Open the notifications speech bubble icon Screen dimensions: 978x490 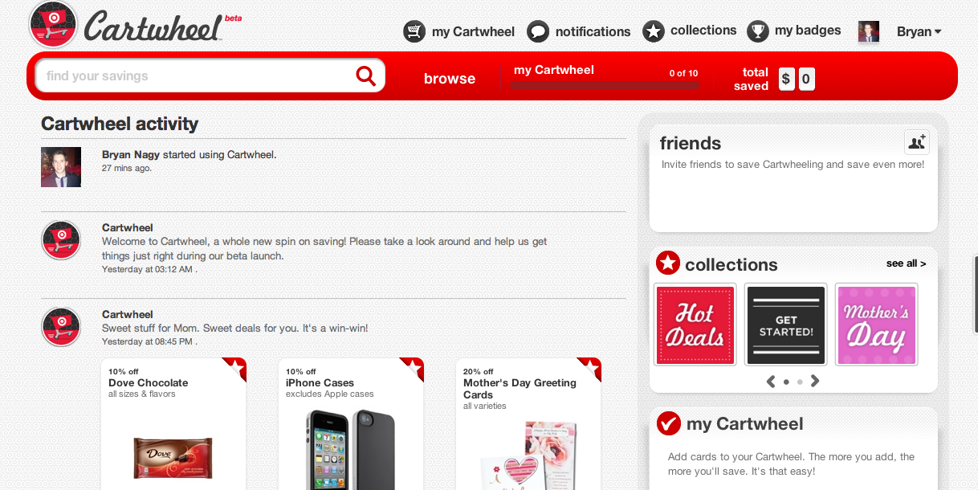538,31
